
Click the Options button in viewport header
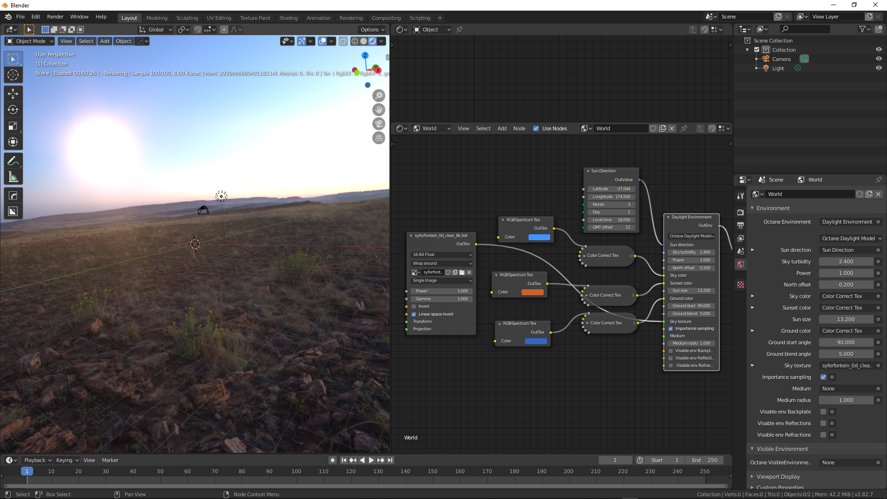point(372,30)
